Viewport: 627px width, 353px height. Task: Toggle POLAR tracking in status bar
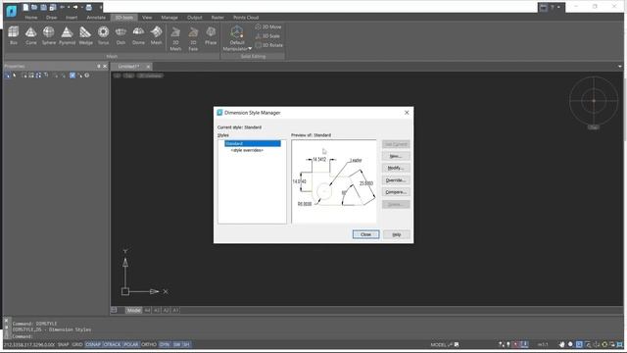(x=130, y=344)
